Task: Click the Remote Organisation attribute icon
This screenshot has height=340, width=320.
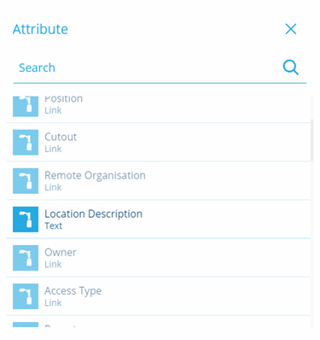Action: tap(26, 181)
